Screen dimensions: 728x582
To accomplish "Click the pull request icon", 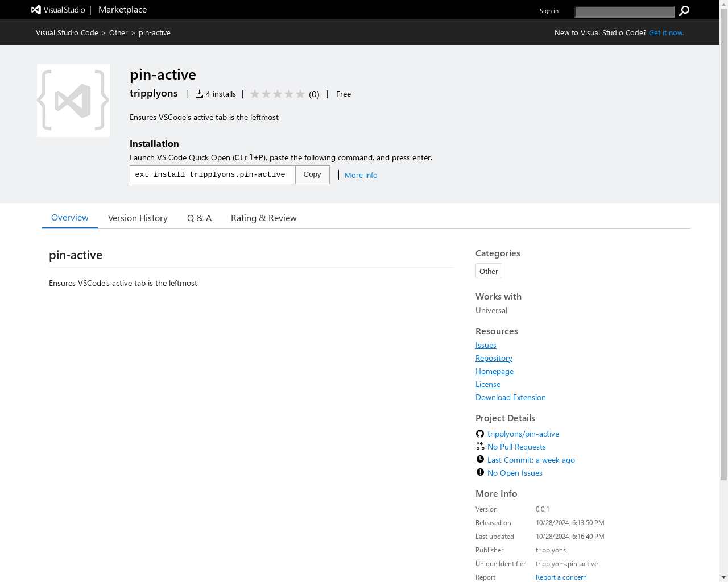I will pyautogui.click(x=480, y=446).
